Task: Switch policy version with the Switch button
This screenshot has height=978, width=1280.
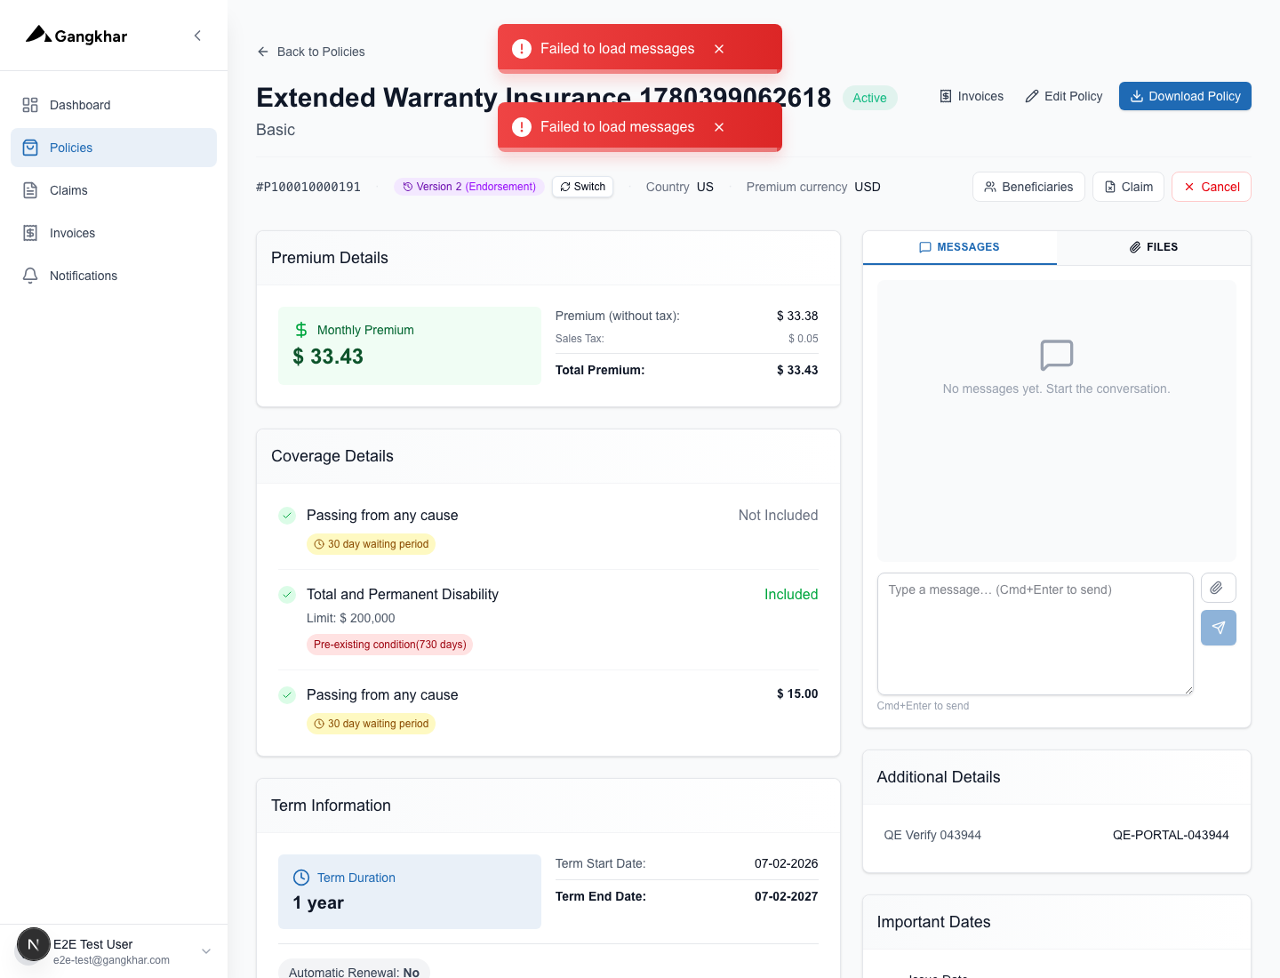Action: [x=582, y=187]
